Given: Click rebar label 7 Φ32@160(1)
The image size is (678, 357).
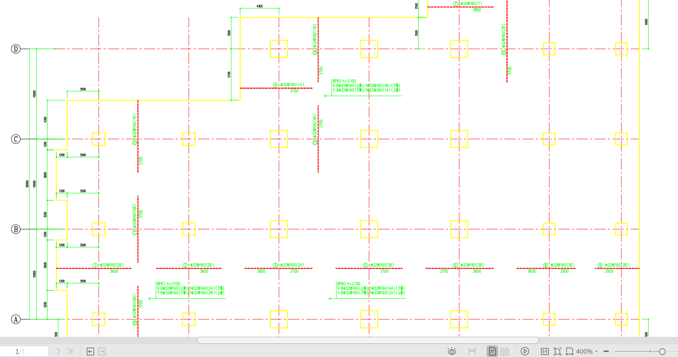Looking at the screenshot, I should pos(468,4).
